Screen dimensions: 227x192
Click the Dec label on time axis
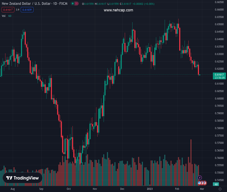pos(122,189)
